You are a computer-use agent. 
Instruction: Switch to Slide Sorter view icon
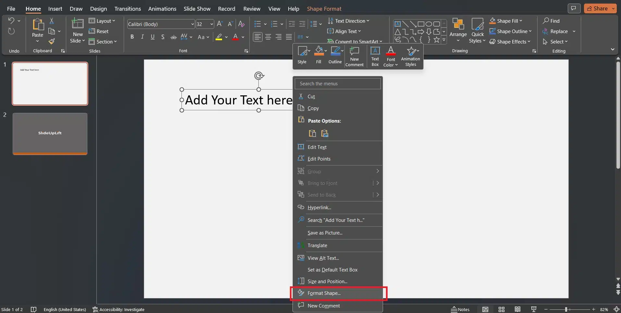501,309
